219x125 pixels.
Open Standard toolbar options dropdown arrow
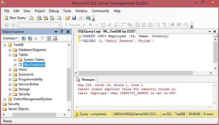pyautogui.click(x=94, y=19)
